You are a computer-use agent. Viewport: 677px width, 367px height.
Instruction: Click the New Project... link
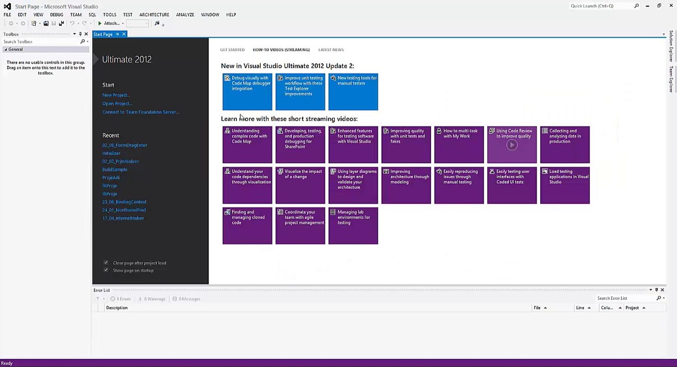(116, 95)
